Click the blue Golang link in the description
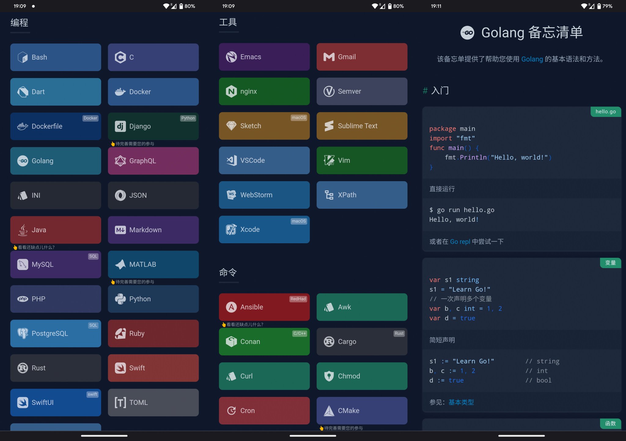Viewport: 626px width, 441px height. coord(532,59)
